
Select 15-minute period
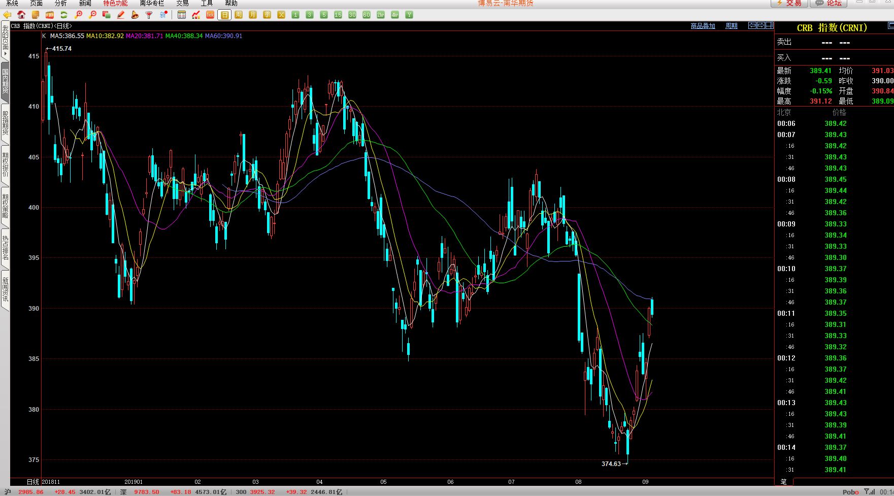[x=338, y=15]
